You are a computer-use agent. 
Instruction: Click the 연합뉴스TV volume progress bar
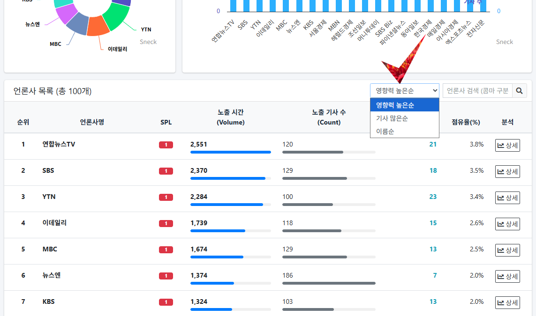pos(230,152)
